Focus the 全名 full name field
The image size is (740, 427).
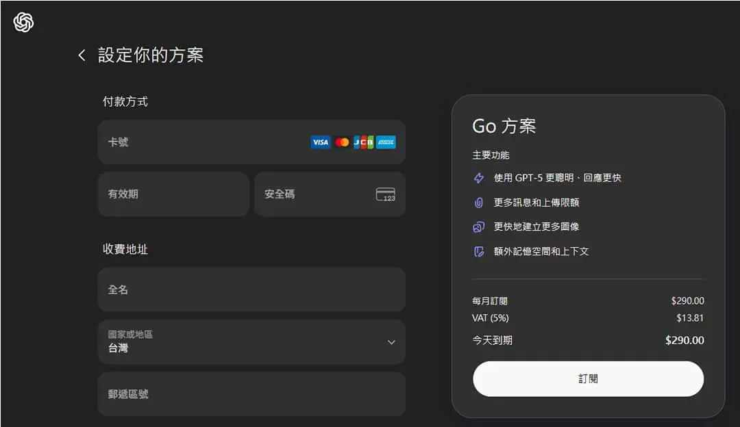[x=251, y=290]
